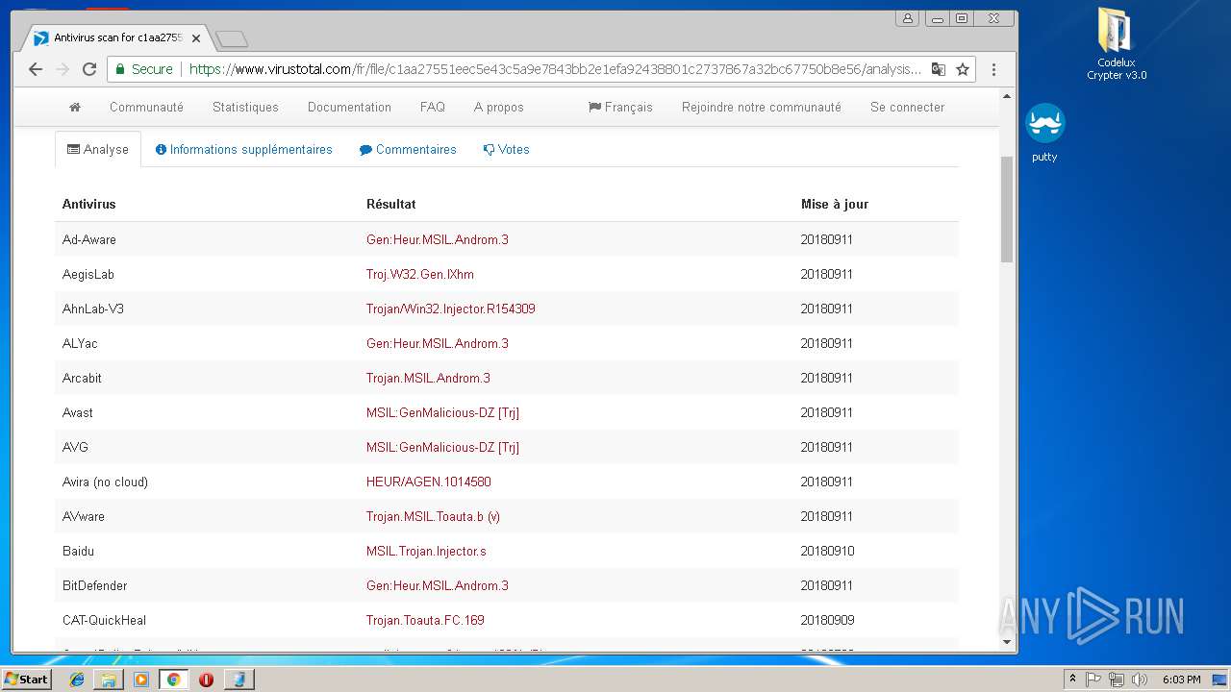This screenshot has height=692, width=1231.
Task: Click Avast row antivirus name
Action: [78, 412]
